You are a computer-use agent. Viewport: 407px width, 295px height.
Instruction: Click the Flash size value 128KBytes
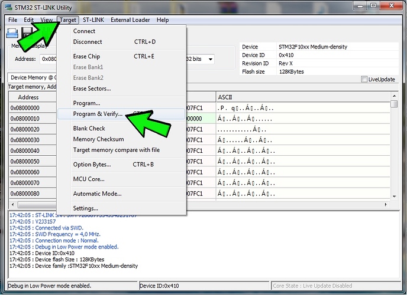click(291, 71)
